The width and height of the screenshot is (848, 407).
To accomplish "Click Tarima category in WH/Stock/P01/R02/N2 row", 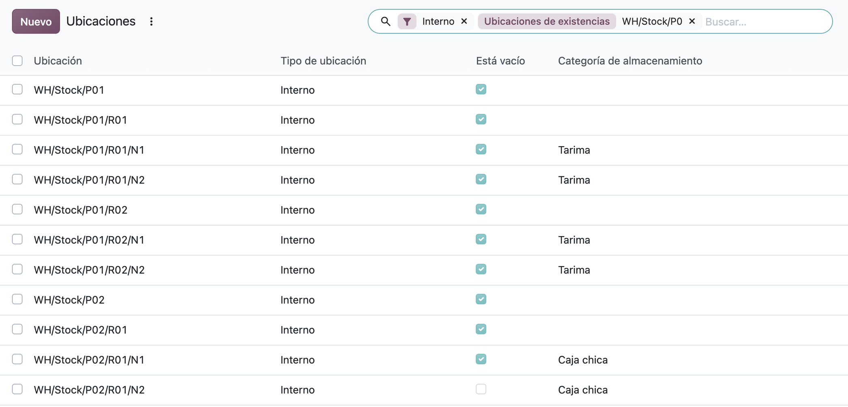I will click(x=574, y=270).
